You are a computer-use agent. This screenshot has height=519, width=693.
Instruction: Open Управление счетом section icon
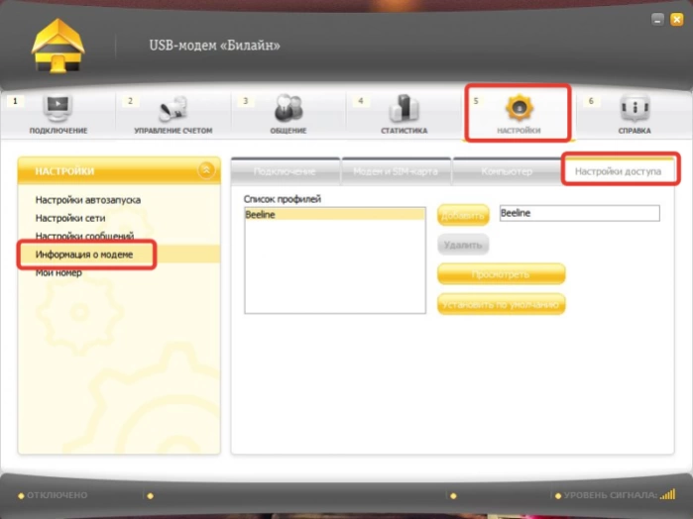173,108
